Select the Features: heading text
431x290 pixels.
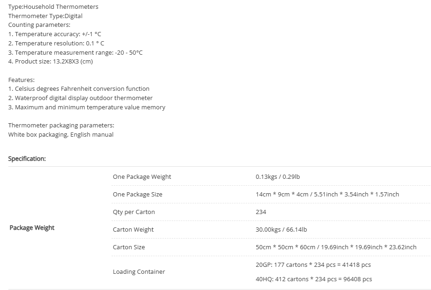[21, 80]
